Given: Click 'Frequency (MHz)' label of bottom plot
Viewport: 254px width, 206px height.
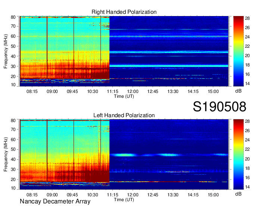Looking at the screenshot, I should click(6, 154).
